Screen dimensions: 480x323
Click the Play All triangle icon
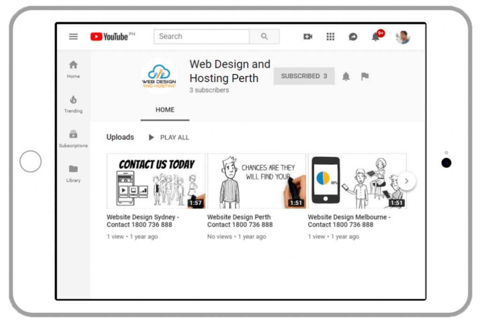coord(151,138)
